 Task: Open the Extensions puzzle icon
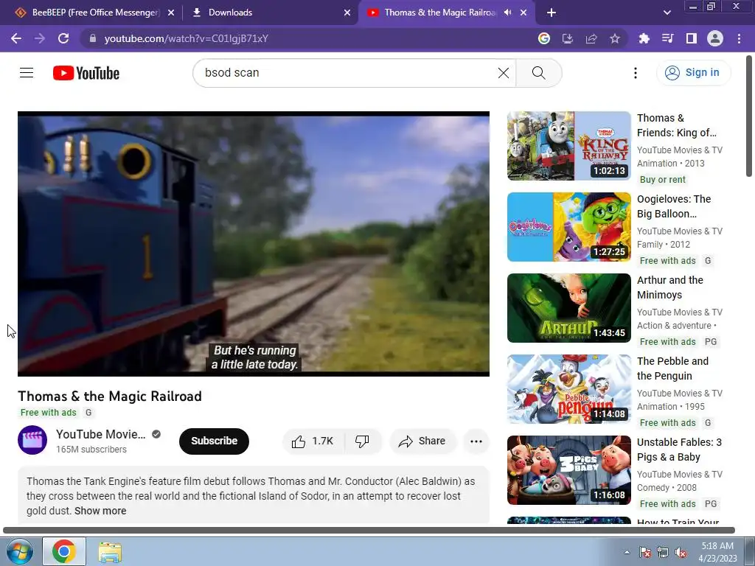644,38
